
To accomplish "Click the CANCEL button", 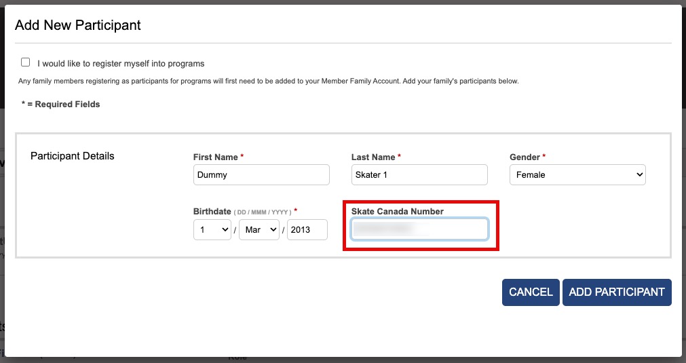I will [531, 292].
